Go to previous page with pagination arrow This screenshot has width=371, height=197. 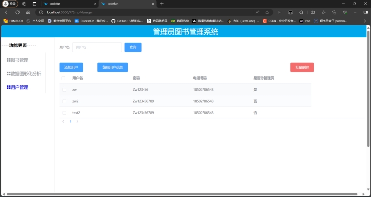click(x=63, y=122)
